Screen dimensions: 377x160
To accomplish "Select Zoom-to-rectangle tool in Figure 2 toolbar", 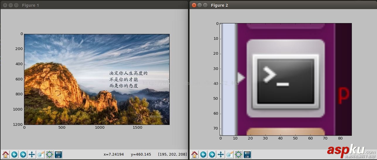I will [x=230, y=154].
